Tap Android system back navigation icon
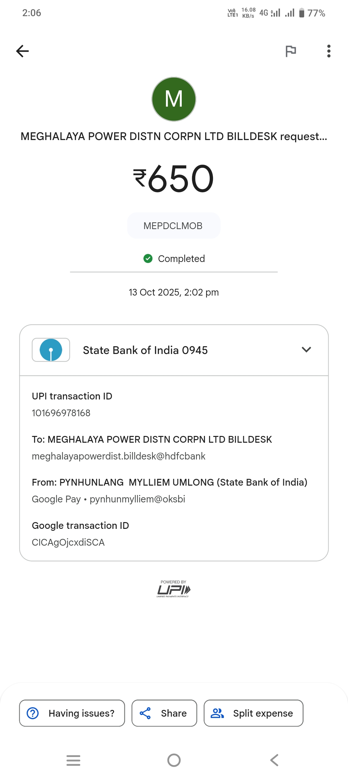This screenshot has width=348, height=777. [x=274, y=760]
